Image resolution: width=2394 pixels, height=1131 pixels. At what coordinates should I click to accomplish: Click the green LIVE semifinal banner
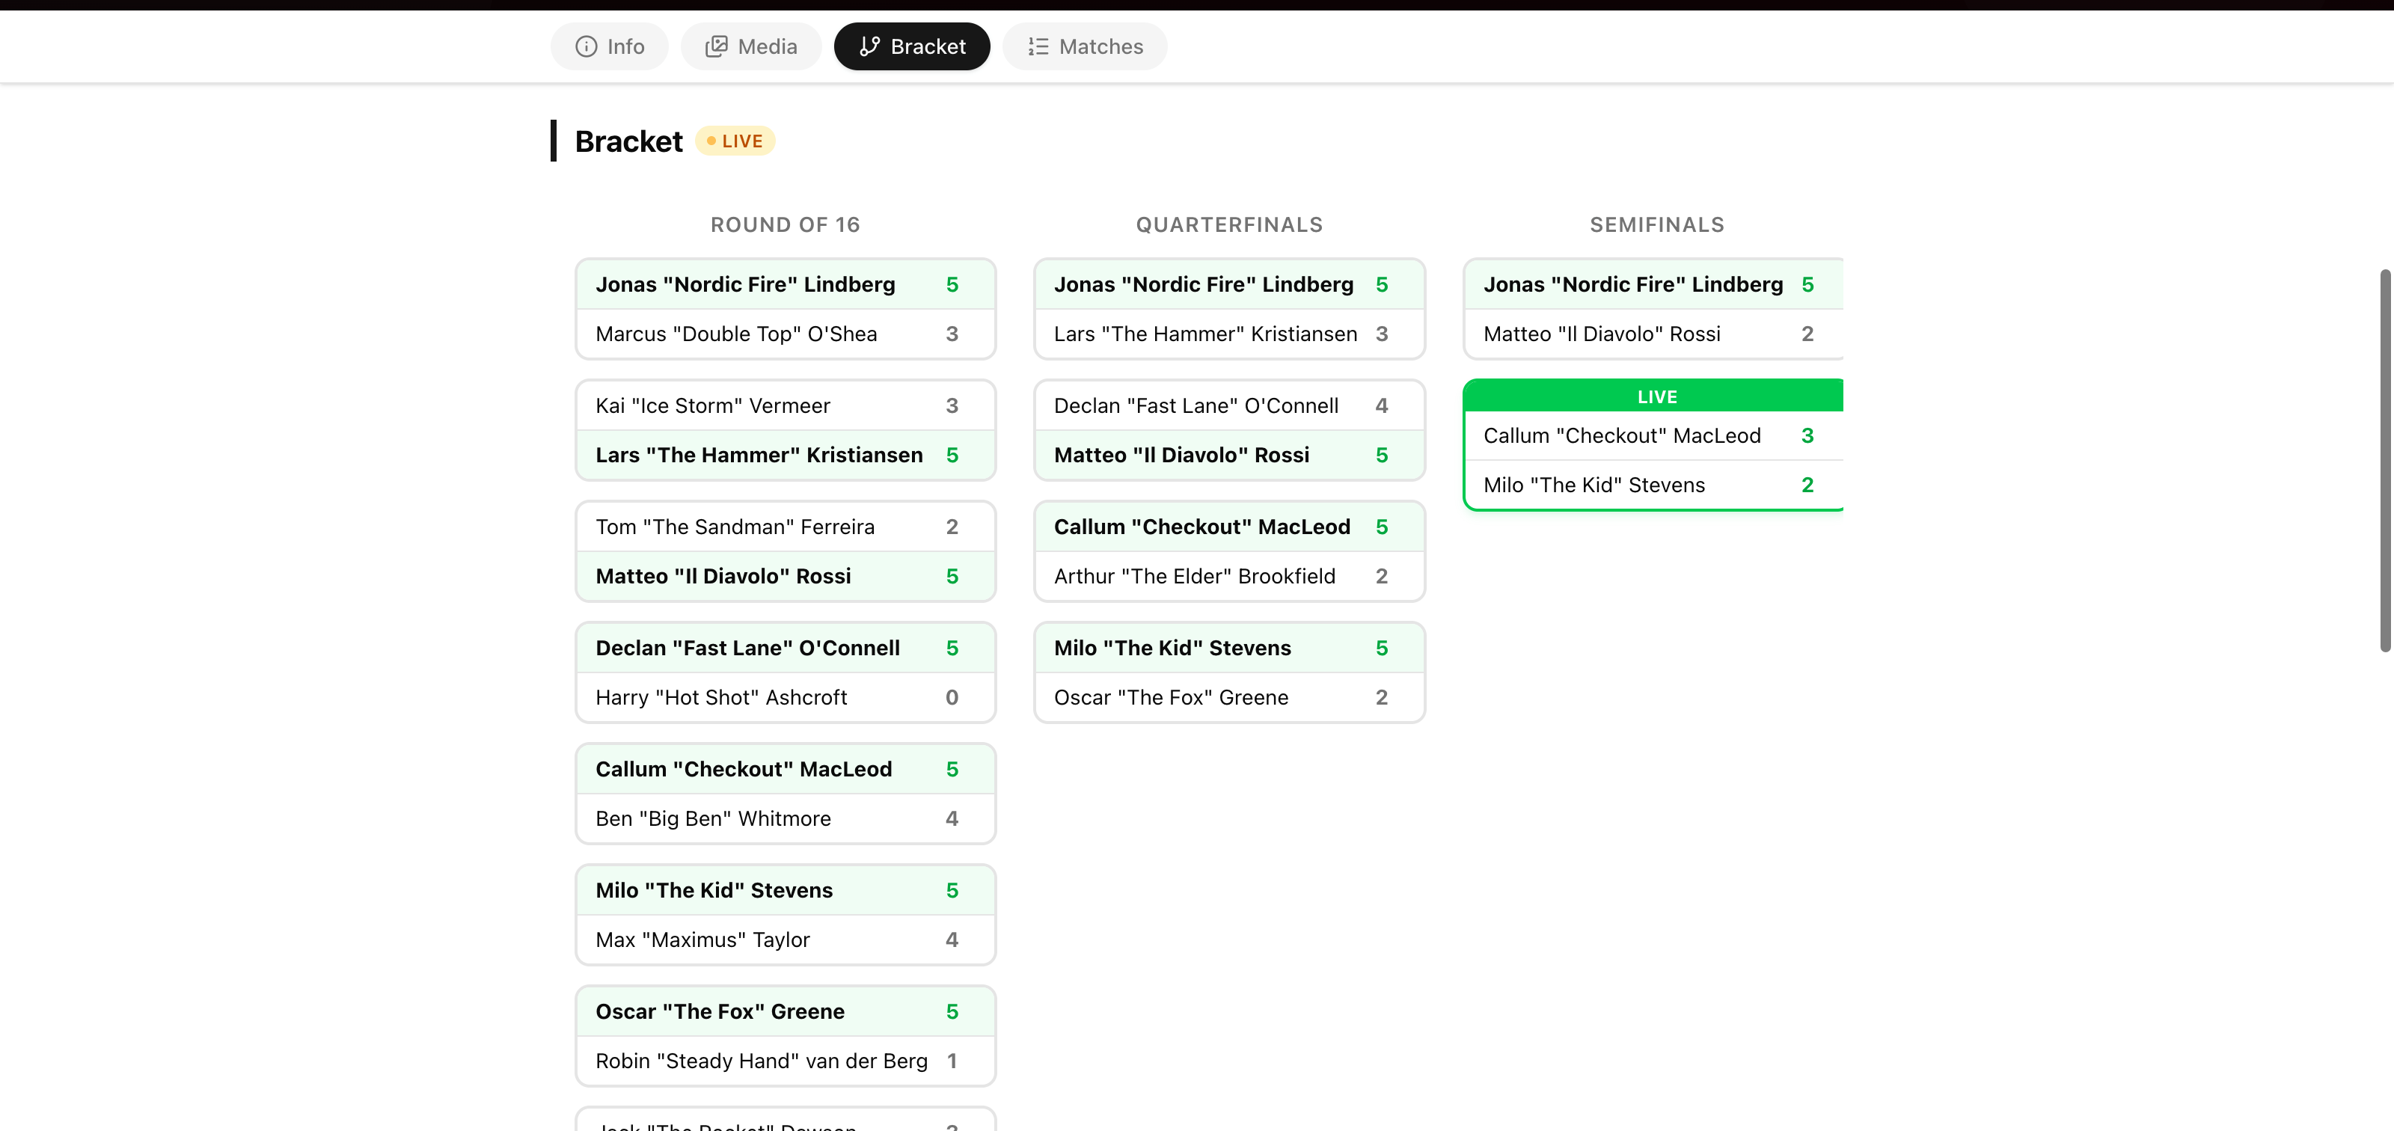click(1653, 396)
